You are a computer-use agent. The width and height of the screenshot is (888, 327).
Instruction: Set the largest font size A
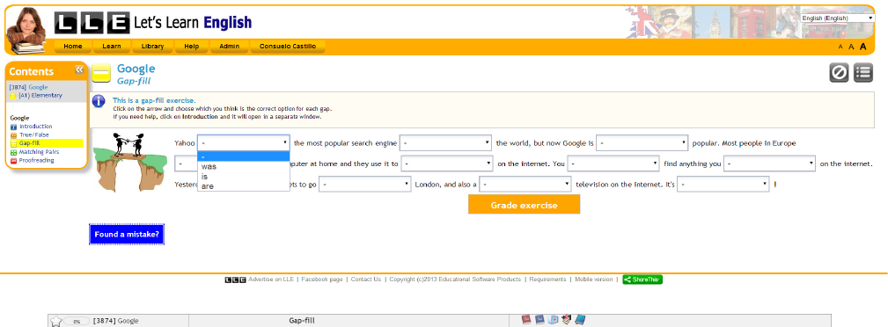[x=863, y=47]
